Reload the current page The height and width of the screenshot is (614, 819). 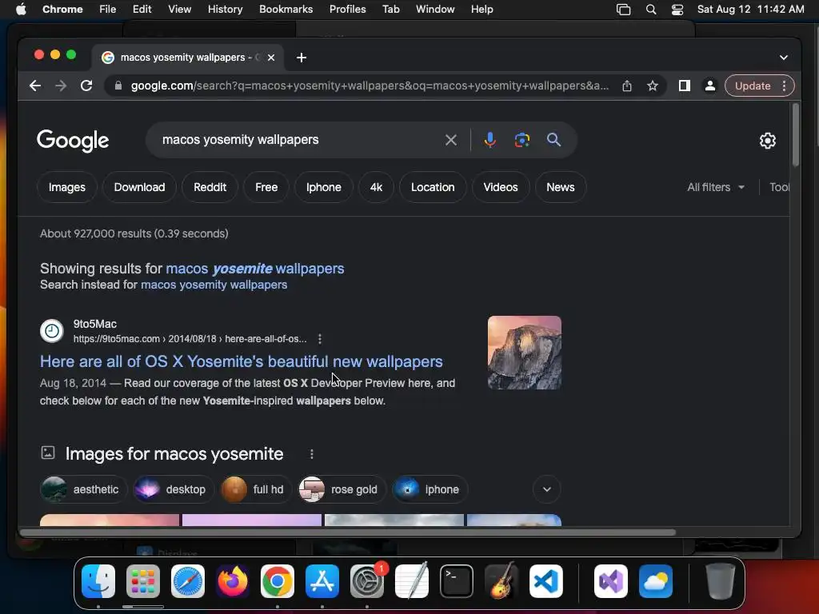point(86,86)
